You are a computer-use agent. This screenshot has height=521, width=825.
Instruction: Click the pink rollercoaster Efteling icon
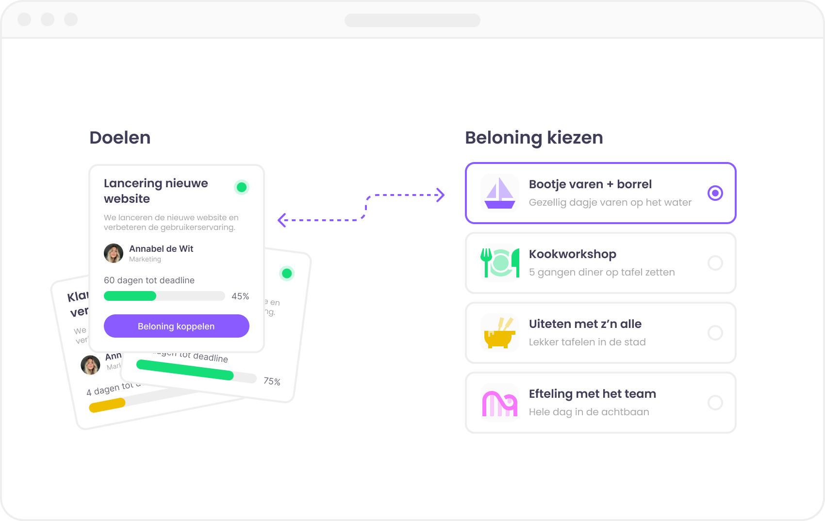(500, 403)
